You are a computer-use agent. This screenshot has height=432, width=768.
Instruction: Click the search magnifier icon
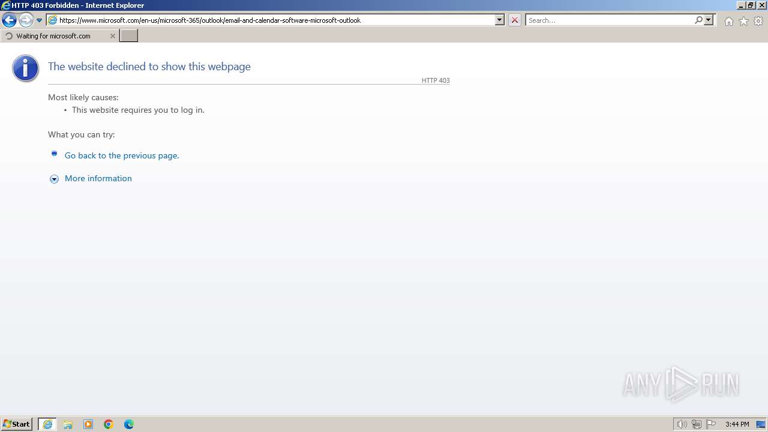698,20
